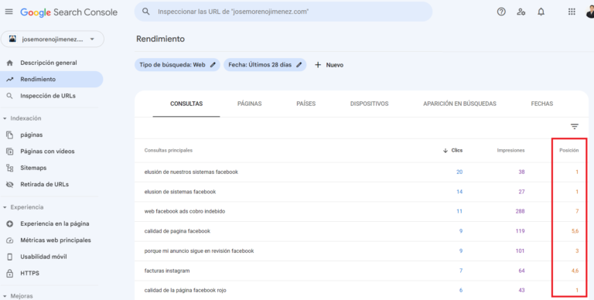
Task: Click the pages icon beside páginas
Action: [x=10, y=135]
